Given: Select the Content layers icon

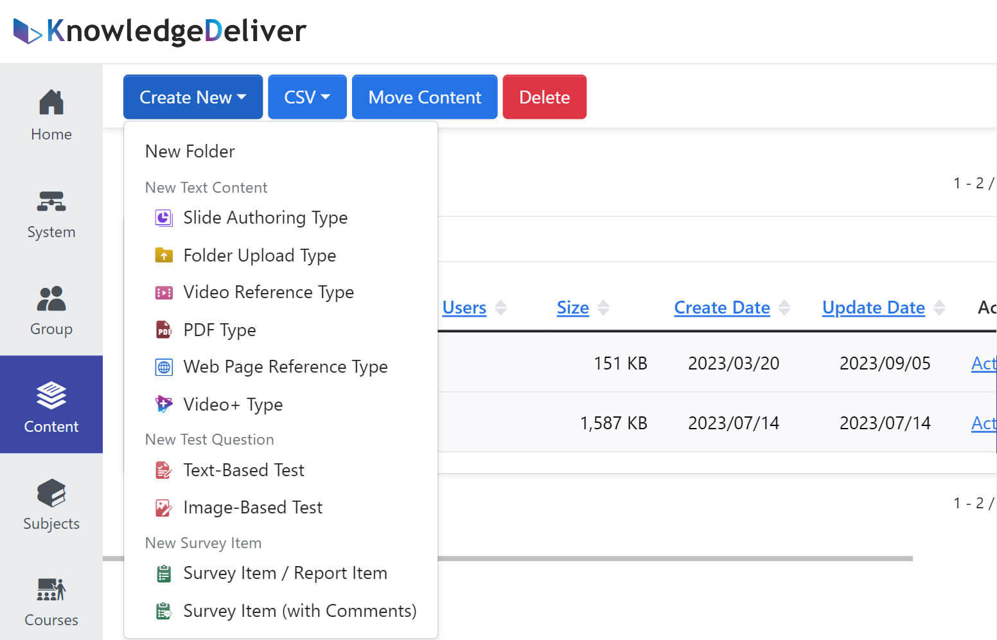Looking at the screenshot, I should (51, 395).
